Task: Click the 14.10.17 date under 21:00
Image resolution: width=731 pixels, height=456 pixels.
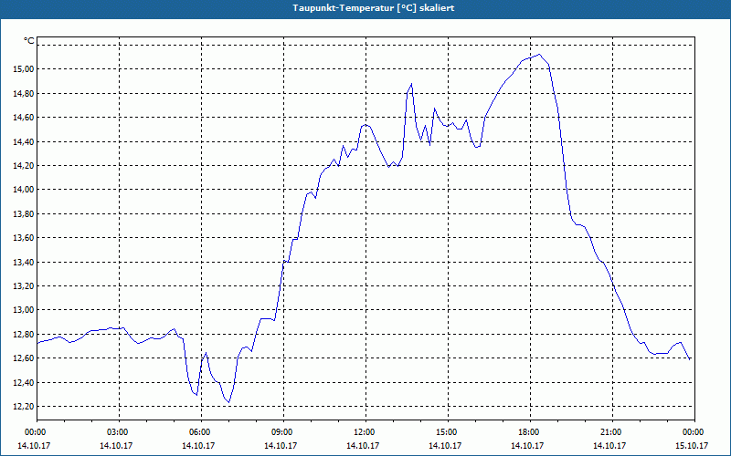Action: click(x=609, y=446)
